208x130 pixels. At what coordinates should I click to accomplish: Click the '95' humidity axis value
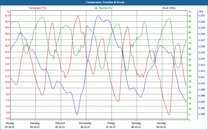tap(190, 16)
